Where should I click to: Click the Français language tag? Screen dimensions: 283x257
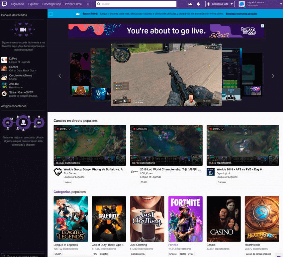(x=222, y=182)
